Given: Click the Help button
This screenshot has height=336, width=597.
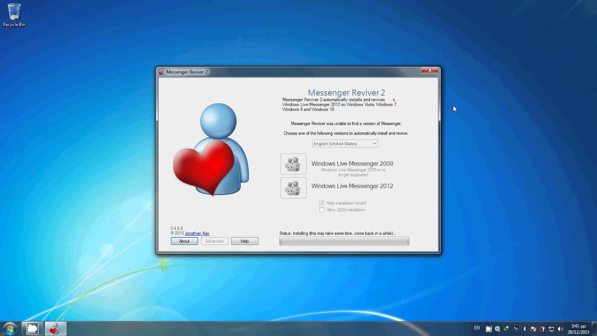Looking at the screenshot, I should click(x=245, y=241).
